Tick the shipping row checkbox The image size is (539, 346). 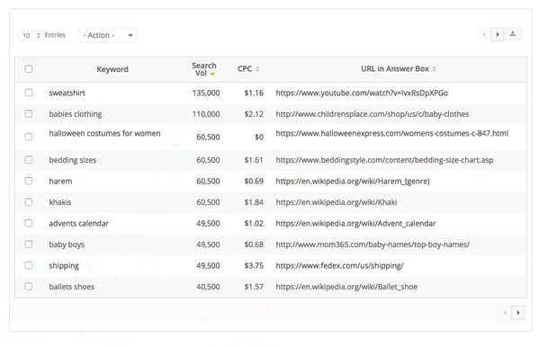[x=29, y=265]
